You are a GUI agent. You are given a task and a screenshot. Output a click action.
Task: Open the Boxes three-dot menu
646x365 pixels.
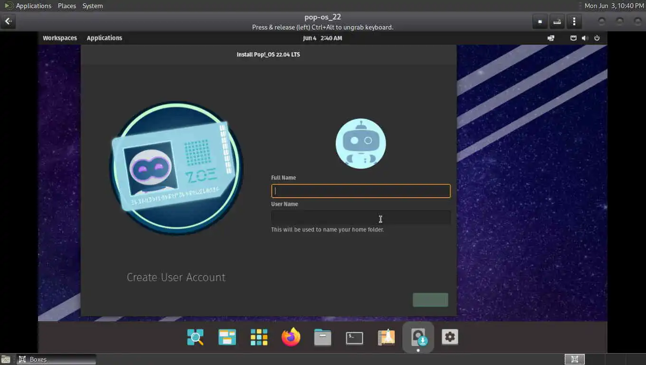point(574,21)
